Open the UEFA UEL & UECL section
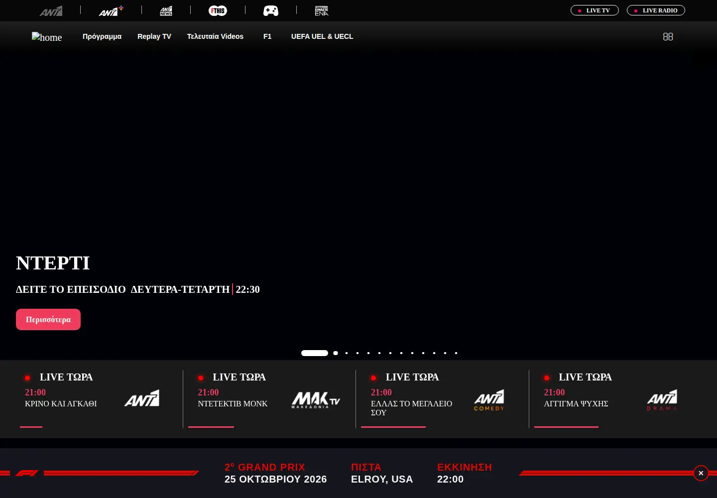717x498 pixels. click(x=322, y=36)
